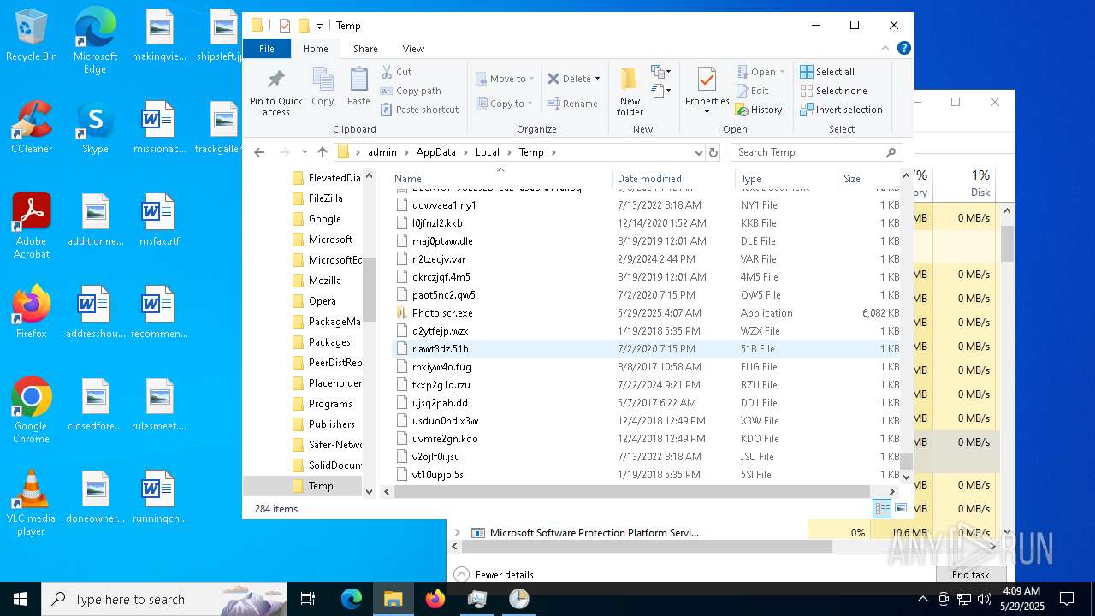Screen dimensions: 1095x616
Task: Expand the Delete options arrow
Action: pos(597,79)
